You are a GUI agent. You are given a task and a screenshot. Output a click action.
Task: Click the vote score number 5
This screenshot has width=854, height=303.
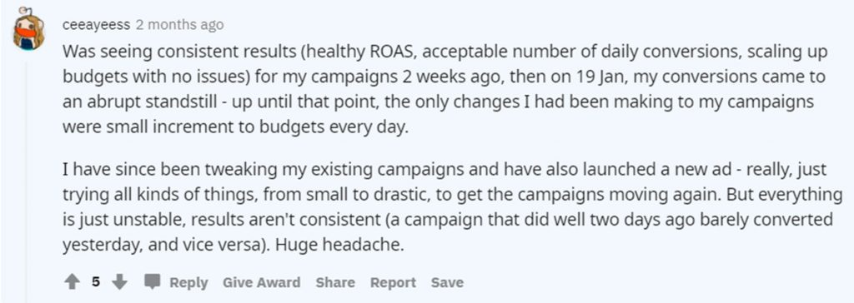(x=96, y=282)
